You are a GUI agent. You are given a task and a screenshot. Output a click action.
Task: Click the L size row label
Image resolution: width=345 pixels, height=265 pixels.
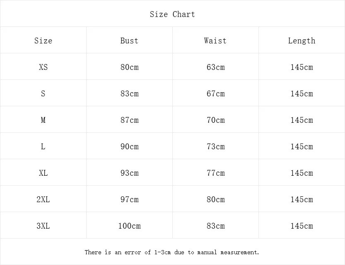[43, 146]
